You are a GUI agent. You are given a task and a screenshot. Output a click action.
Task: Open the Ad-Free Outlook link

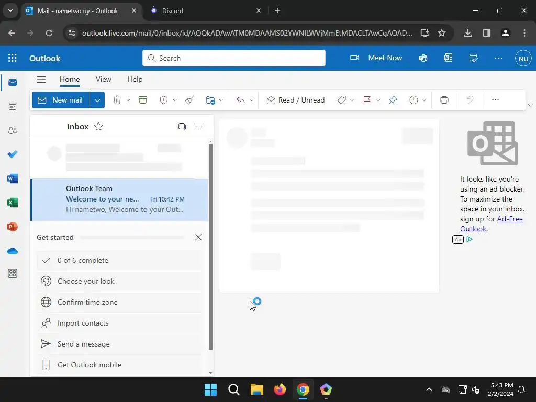click(x=492, y=224)
